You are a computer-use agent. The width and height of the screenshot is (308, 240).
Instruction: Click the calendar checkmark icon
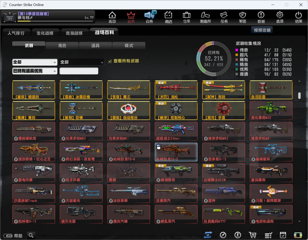click(x=283, y=235)
